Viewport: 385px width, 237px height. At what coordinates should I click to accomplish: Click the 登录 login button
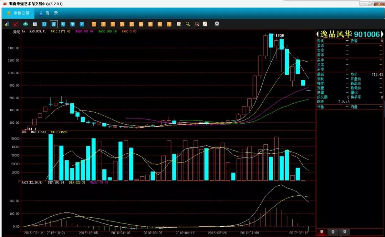coord(49,13)
